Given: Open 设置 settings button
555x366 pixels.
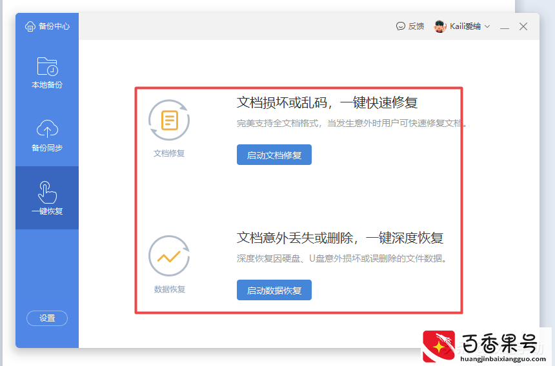Looking at the screenshot, I should click(x=47, y=318).
